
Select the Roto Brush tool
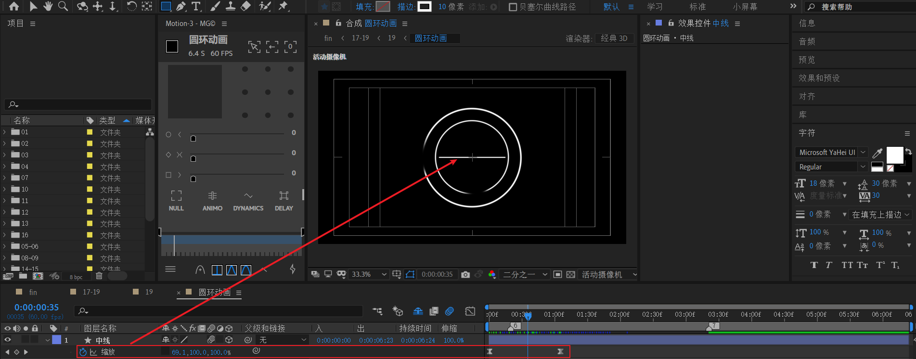coord(265,6)
